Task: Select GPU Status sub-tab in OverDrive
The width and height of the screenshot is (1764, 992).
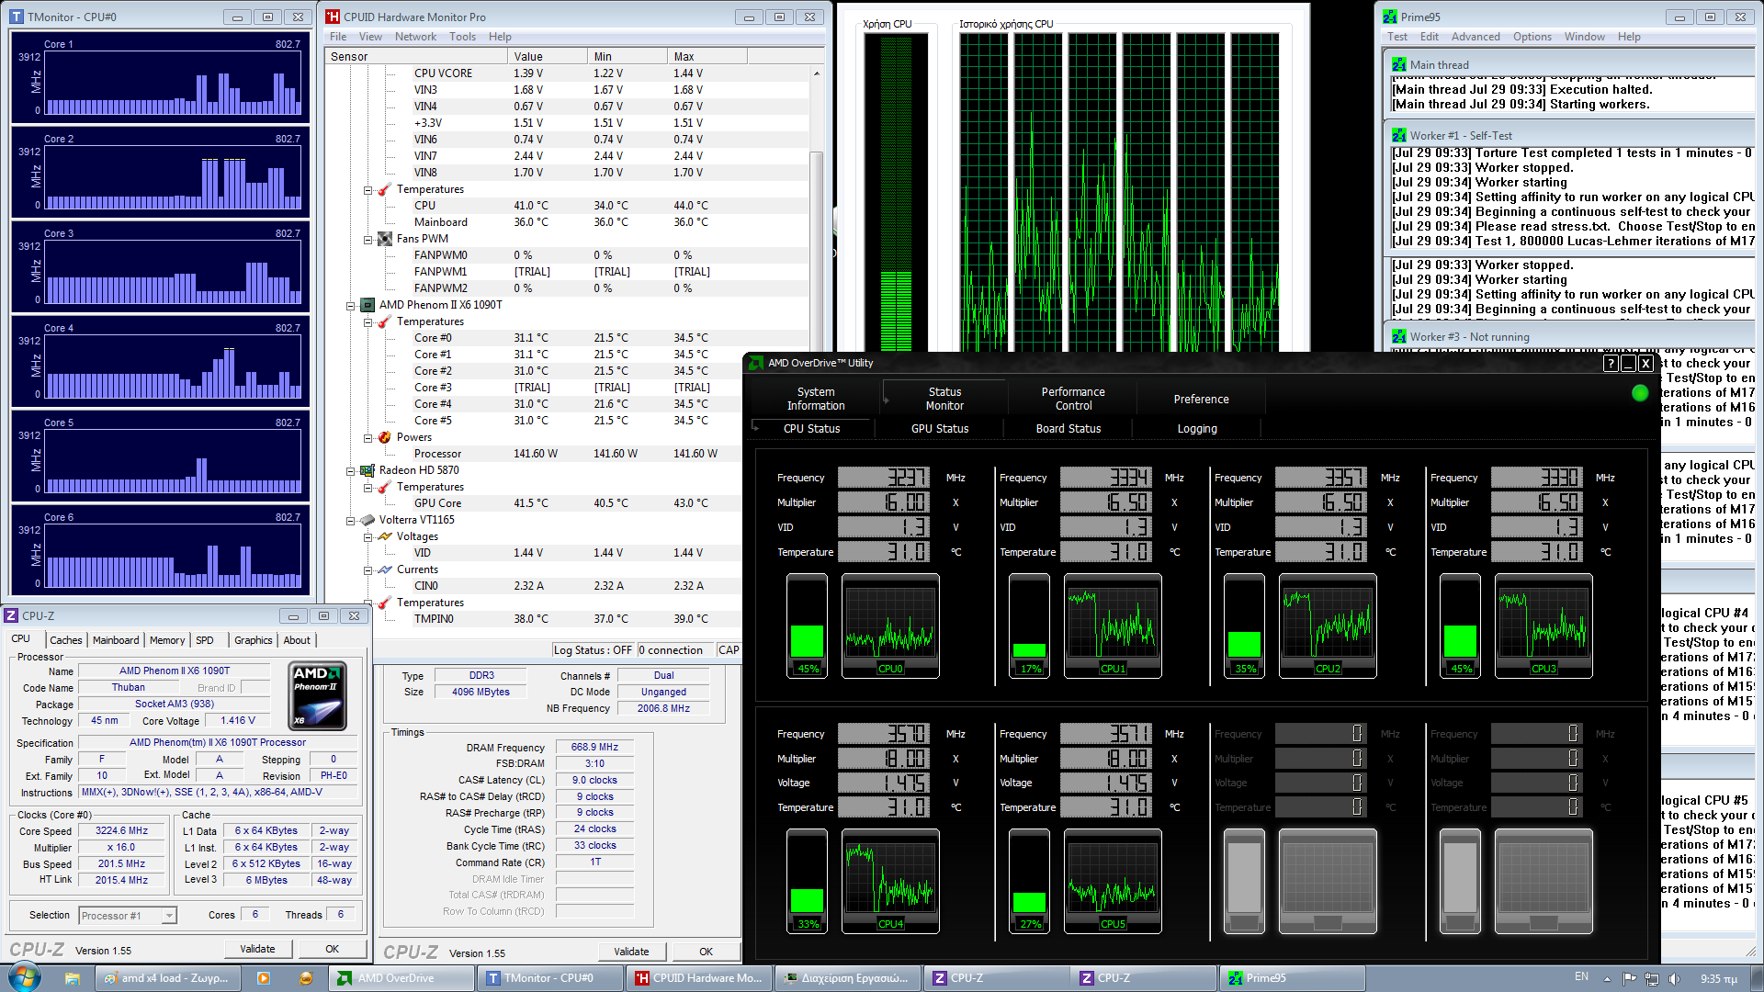Action: [x=940, y=429]
